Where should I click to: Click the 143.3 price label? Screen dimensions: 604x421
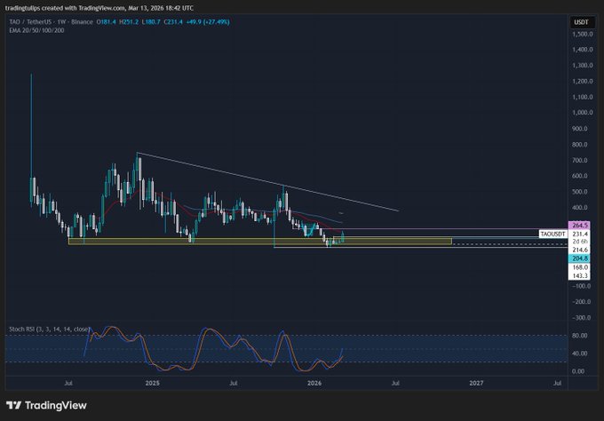579,276
